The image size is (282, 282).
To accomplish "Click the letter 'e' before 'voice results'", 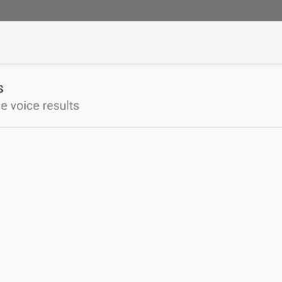I will pyautogui.click(x=3, y=107).
